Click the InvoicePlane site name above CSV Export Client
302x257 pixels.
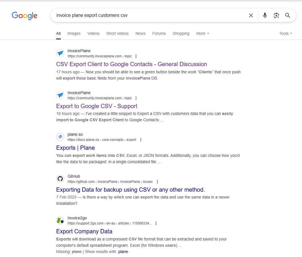click(79, 51)
